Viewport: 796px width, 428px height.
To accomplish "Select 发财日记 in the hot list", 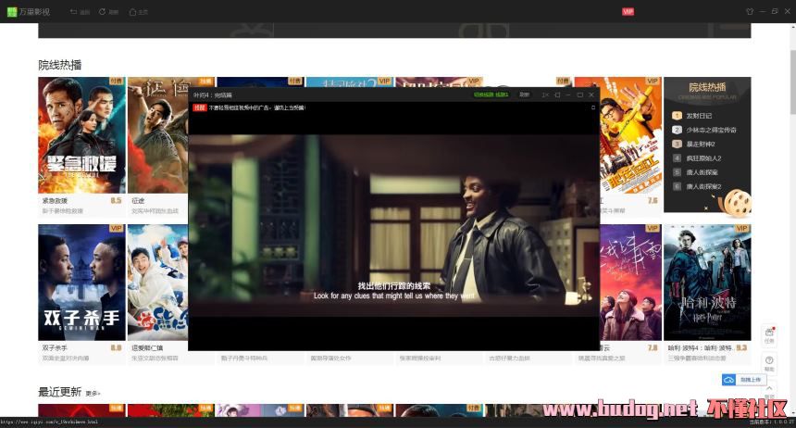I will (x=699, y=116).
